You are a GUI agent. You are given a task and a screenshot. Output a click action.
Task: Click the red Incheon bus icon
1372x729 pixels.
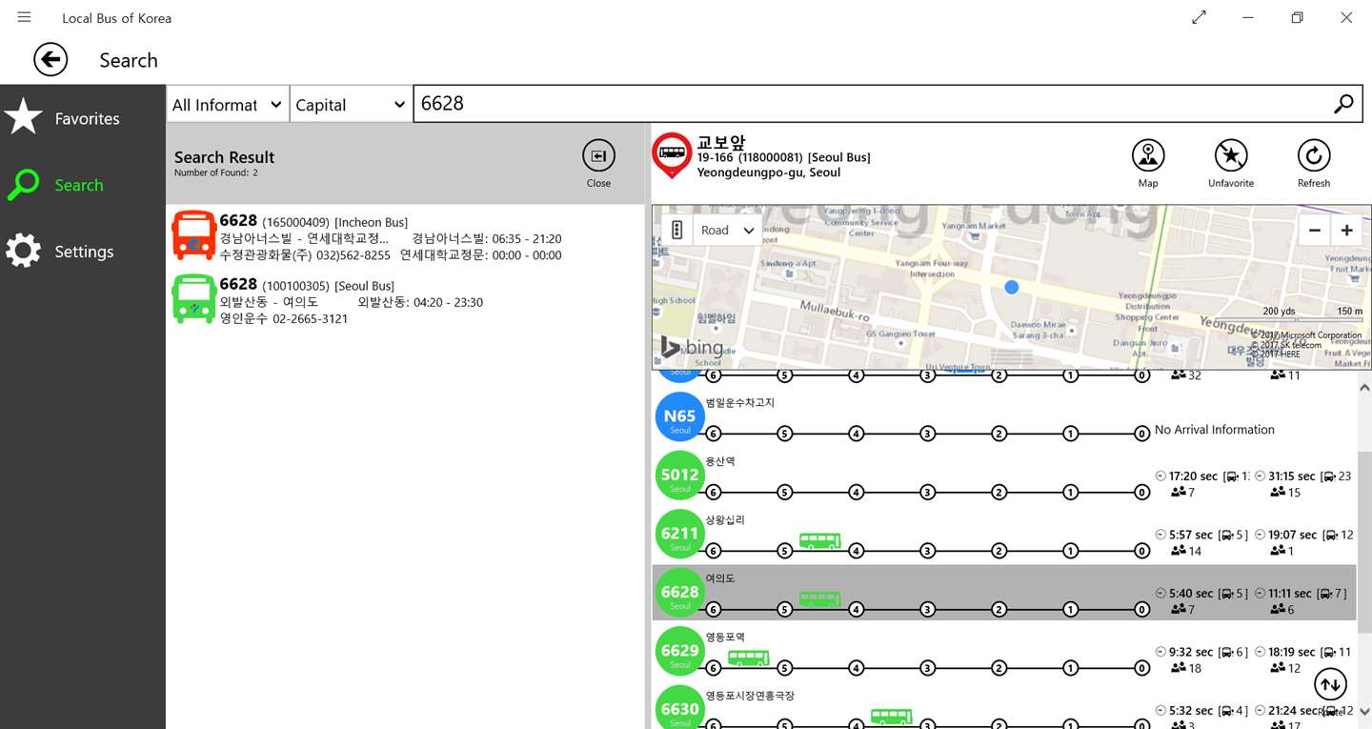click(193, 235)
